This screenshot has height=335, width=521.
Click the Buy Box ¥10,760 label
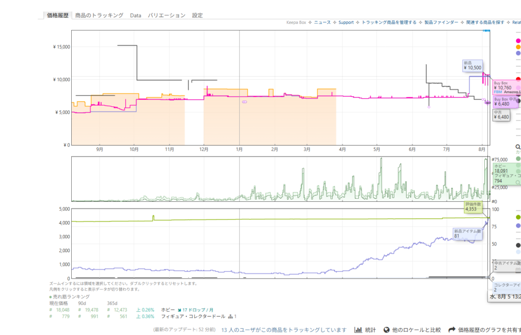[507, 87]
